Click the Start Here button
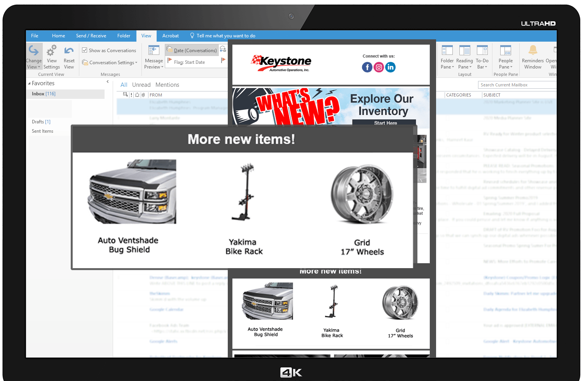Viewport: 583px width, 381px height. (384, 123)
